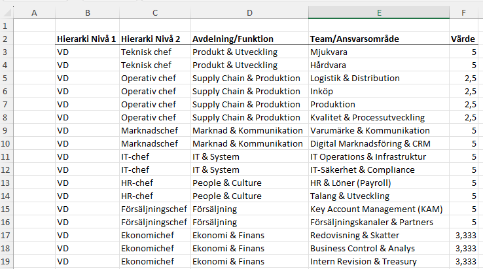Click column D header
Viewport: 483px width, 269px height.
pos(249,13)
